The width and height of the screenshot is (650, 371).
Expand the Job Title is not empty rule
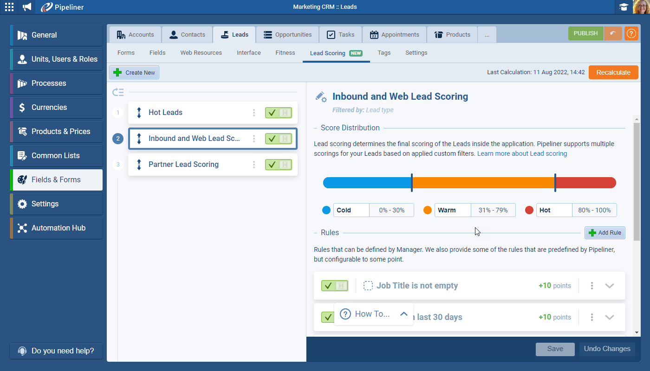pyautogui.click(x=610, y=286)
